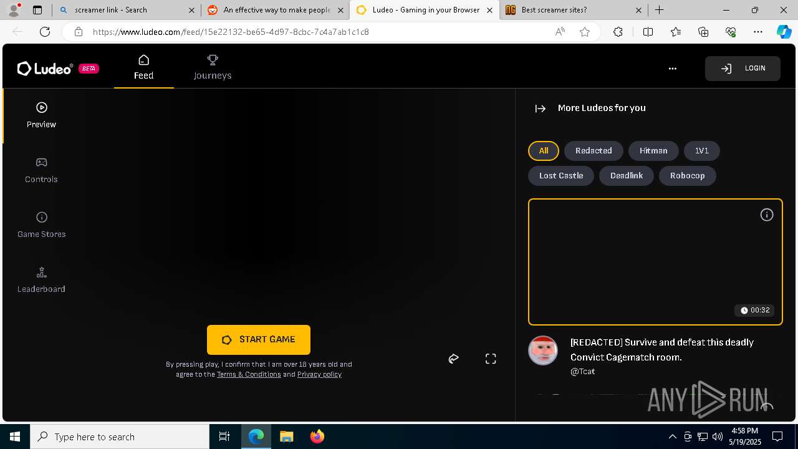Viewport: 798px width, 449px height.
Task: Switch to the Best screamer sites tab
Action: tap(574, 10)
